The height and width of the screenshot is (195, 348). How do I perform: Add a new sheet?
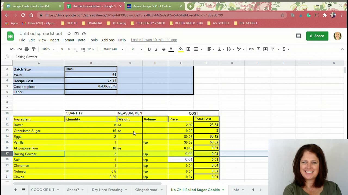pos(15,190)
